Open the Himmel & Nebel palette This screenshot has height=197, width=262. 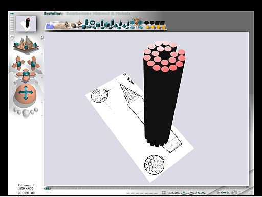point(111,14)
